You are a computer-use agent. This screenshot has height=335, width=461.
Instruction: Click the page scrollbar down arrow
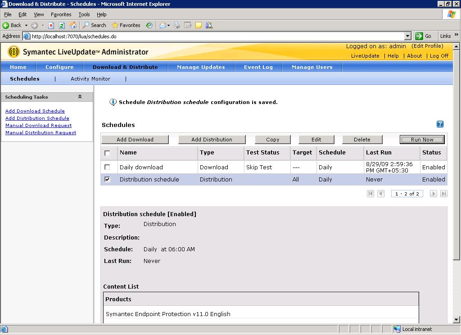[x=456, y=319]
